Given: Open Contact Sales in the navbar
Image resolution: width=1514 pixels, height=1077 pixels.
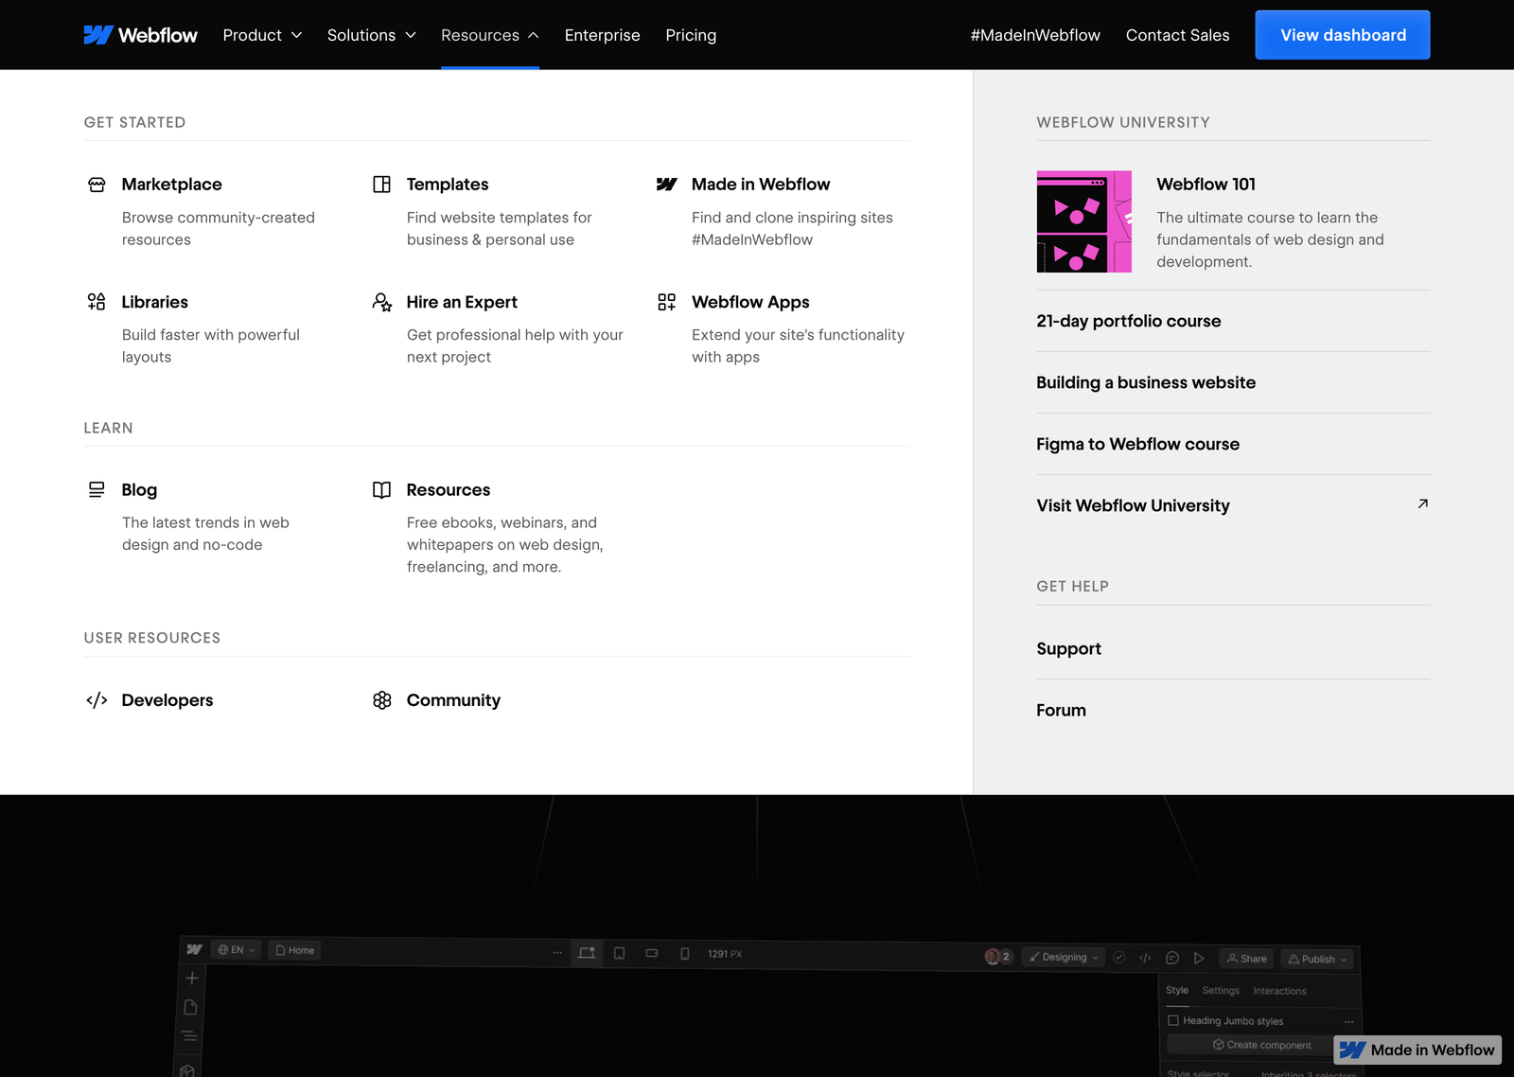Looking at the screenshot, I should [x=1177, y=35].
